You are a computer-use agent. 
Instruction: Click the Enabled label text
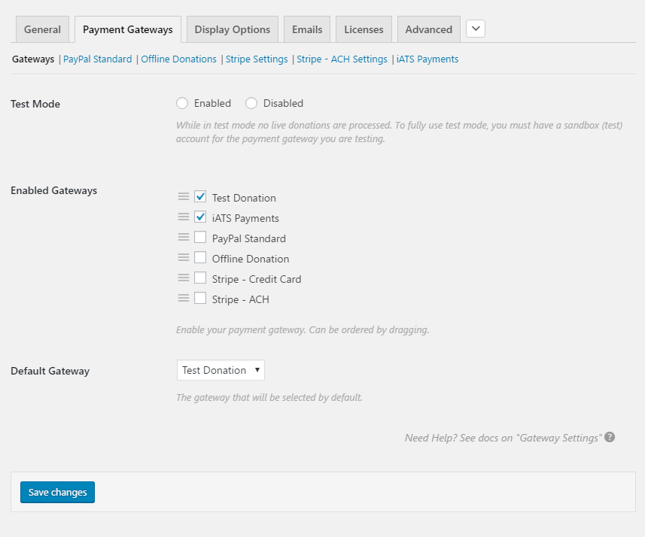click(212, 103)
